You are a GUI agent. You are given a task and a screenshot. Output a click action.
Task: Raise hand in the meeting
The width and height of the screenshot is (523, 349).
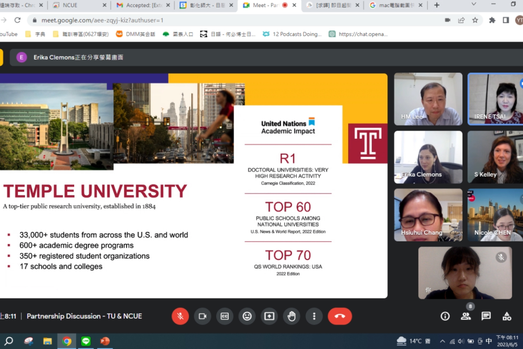tap(292, 316)
